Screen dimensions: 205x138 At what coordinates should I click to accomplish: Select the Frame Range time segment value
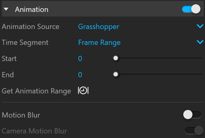(99, 43)
